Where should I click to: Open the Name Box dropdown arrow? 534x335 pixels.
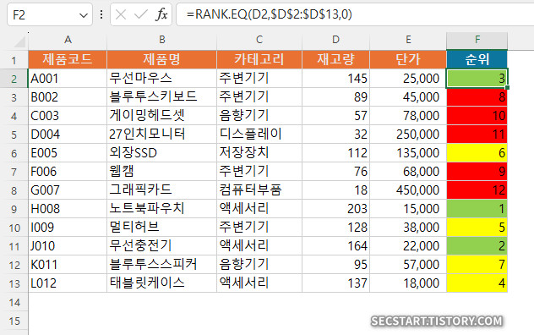tap(84, 15)
